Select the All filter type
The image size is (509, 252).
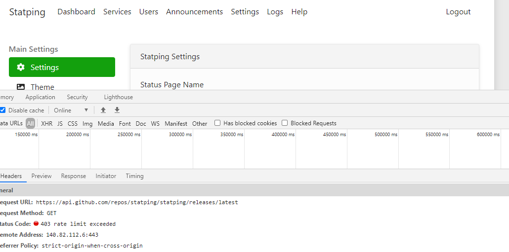pyautogui.click(x=31, y=123)
